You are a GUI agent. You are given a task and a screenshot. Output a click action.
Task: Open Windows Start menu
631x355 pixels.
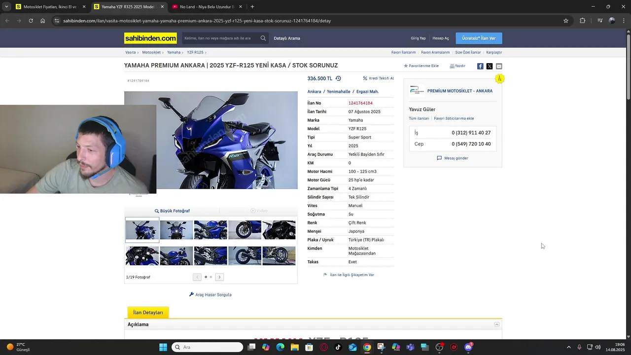[163, 347]
